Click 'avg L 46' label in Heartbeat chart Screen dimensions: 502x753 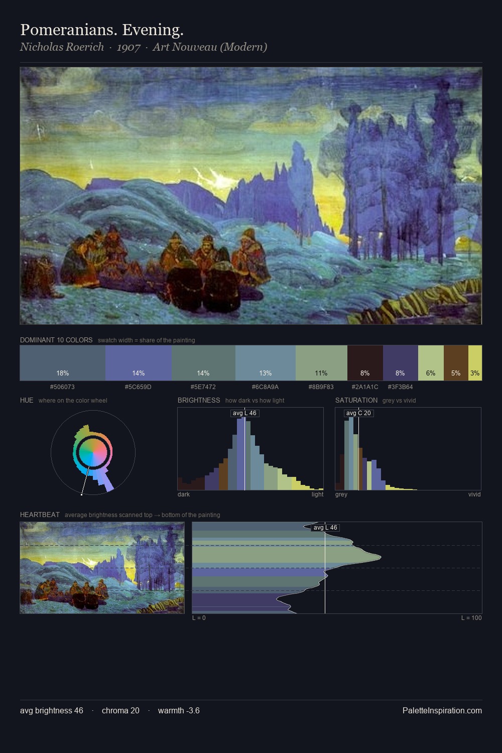(x=325, y=528)
